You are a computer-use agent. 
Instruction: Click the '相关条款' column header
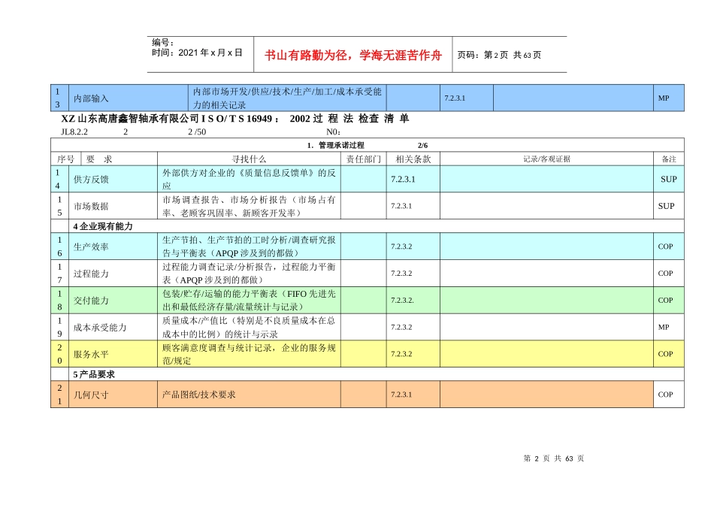(413, 159)
